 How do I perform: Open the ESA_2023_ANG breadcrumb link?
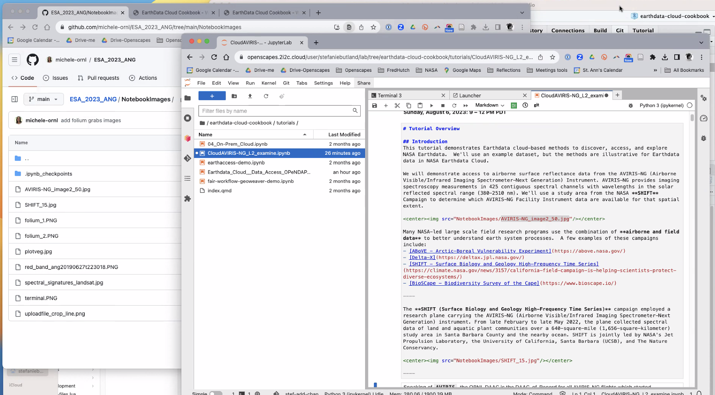point(93,99)
